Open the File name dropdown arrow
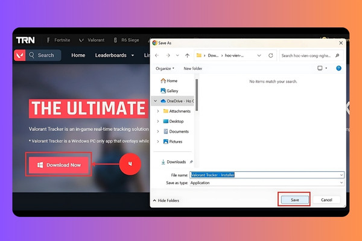 click(x=341, y=175)
